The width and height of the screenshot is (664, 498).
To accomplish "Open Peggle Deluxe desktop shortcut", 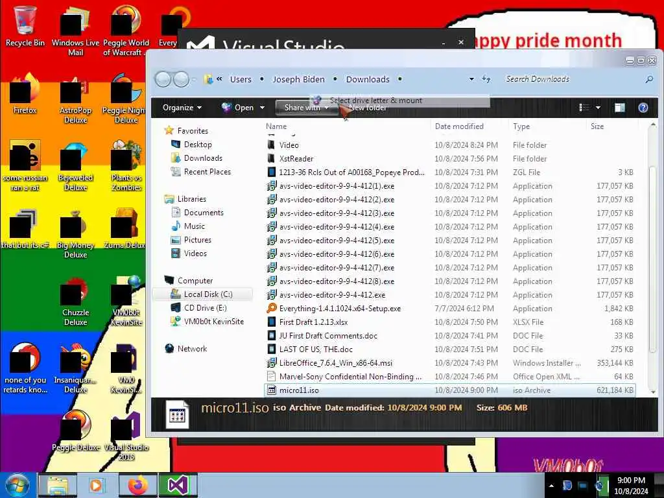I will 75,431.
